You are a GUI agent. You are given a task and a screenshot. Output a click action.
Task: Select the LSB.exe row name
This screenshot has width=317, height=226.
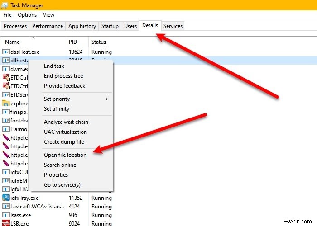[x=19, y=223]
